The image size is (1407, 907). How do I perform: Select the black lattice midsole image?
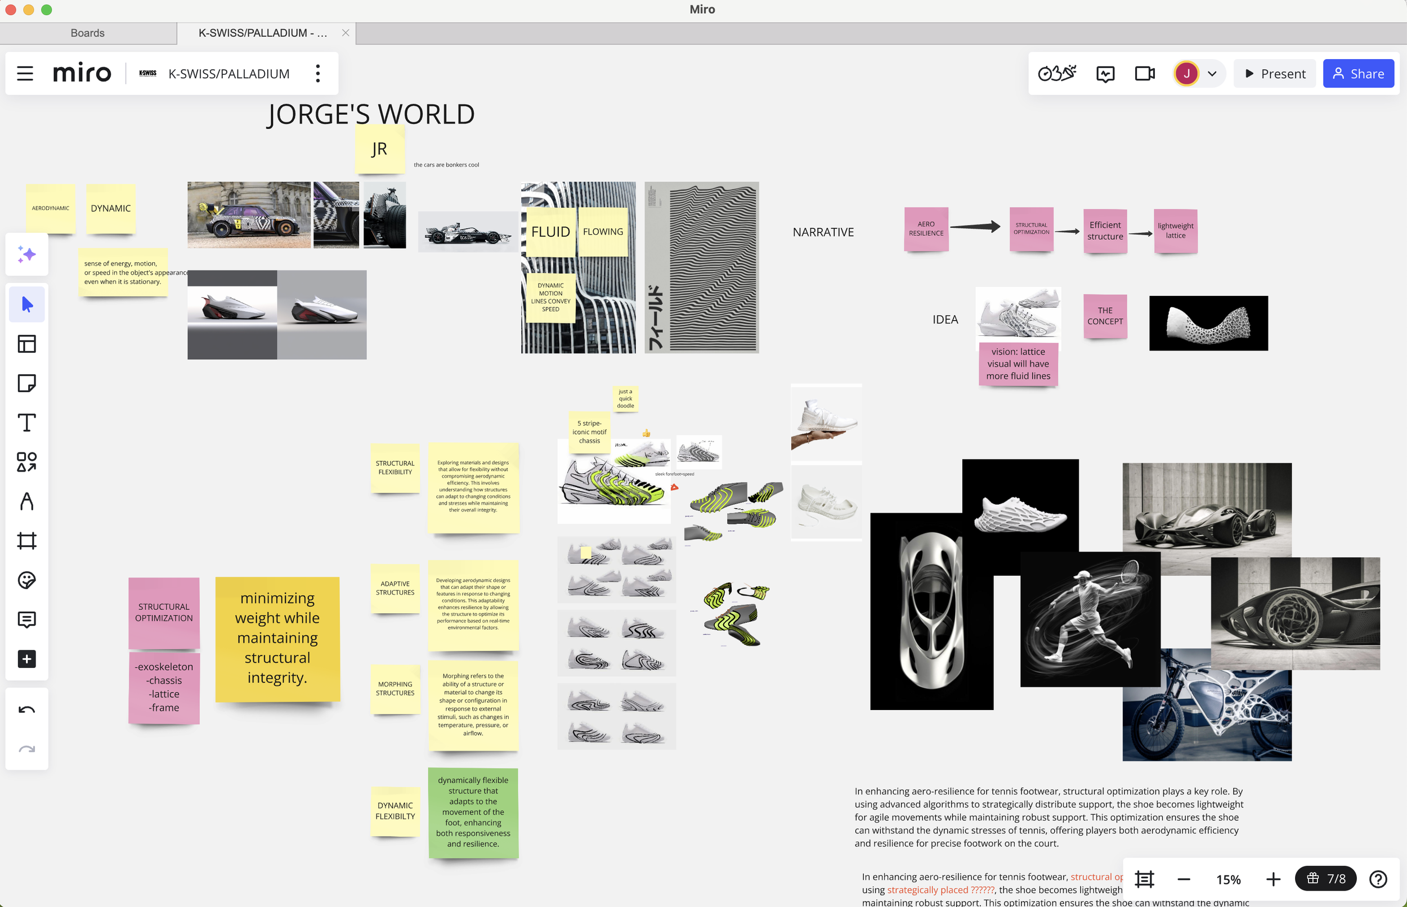coord(1208,324)
